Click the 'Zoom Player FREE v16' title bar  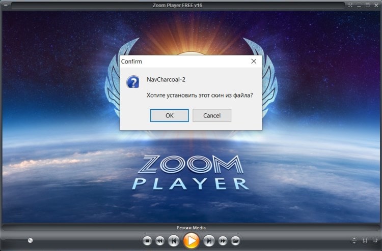click(177, 6)
